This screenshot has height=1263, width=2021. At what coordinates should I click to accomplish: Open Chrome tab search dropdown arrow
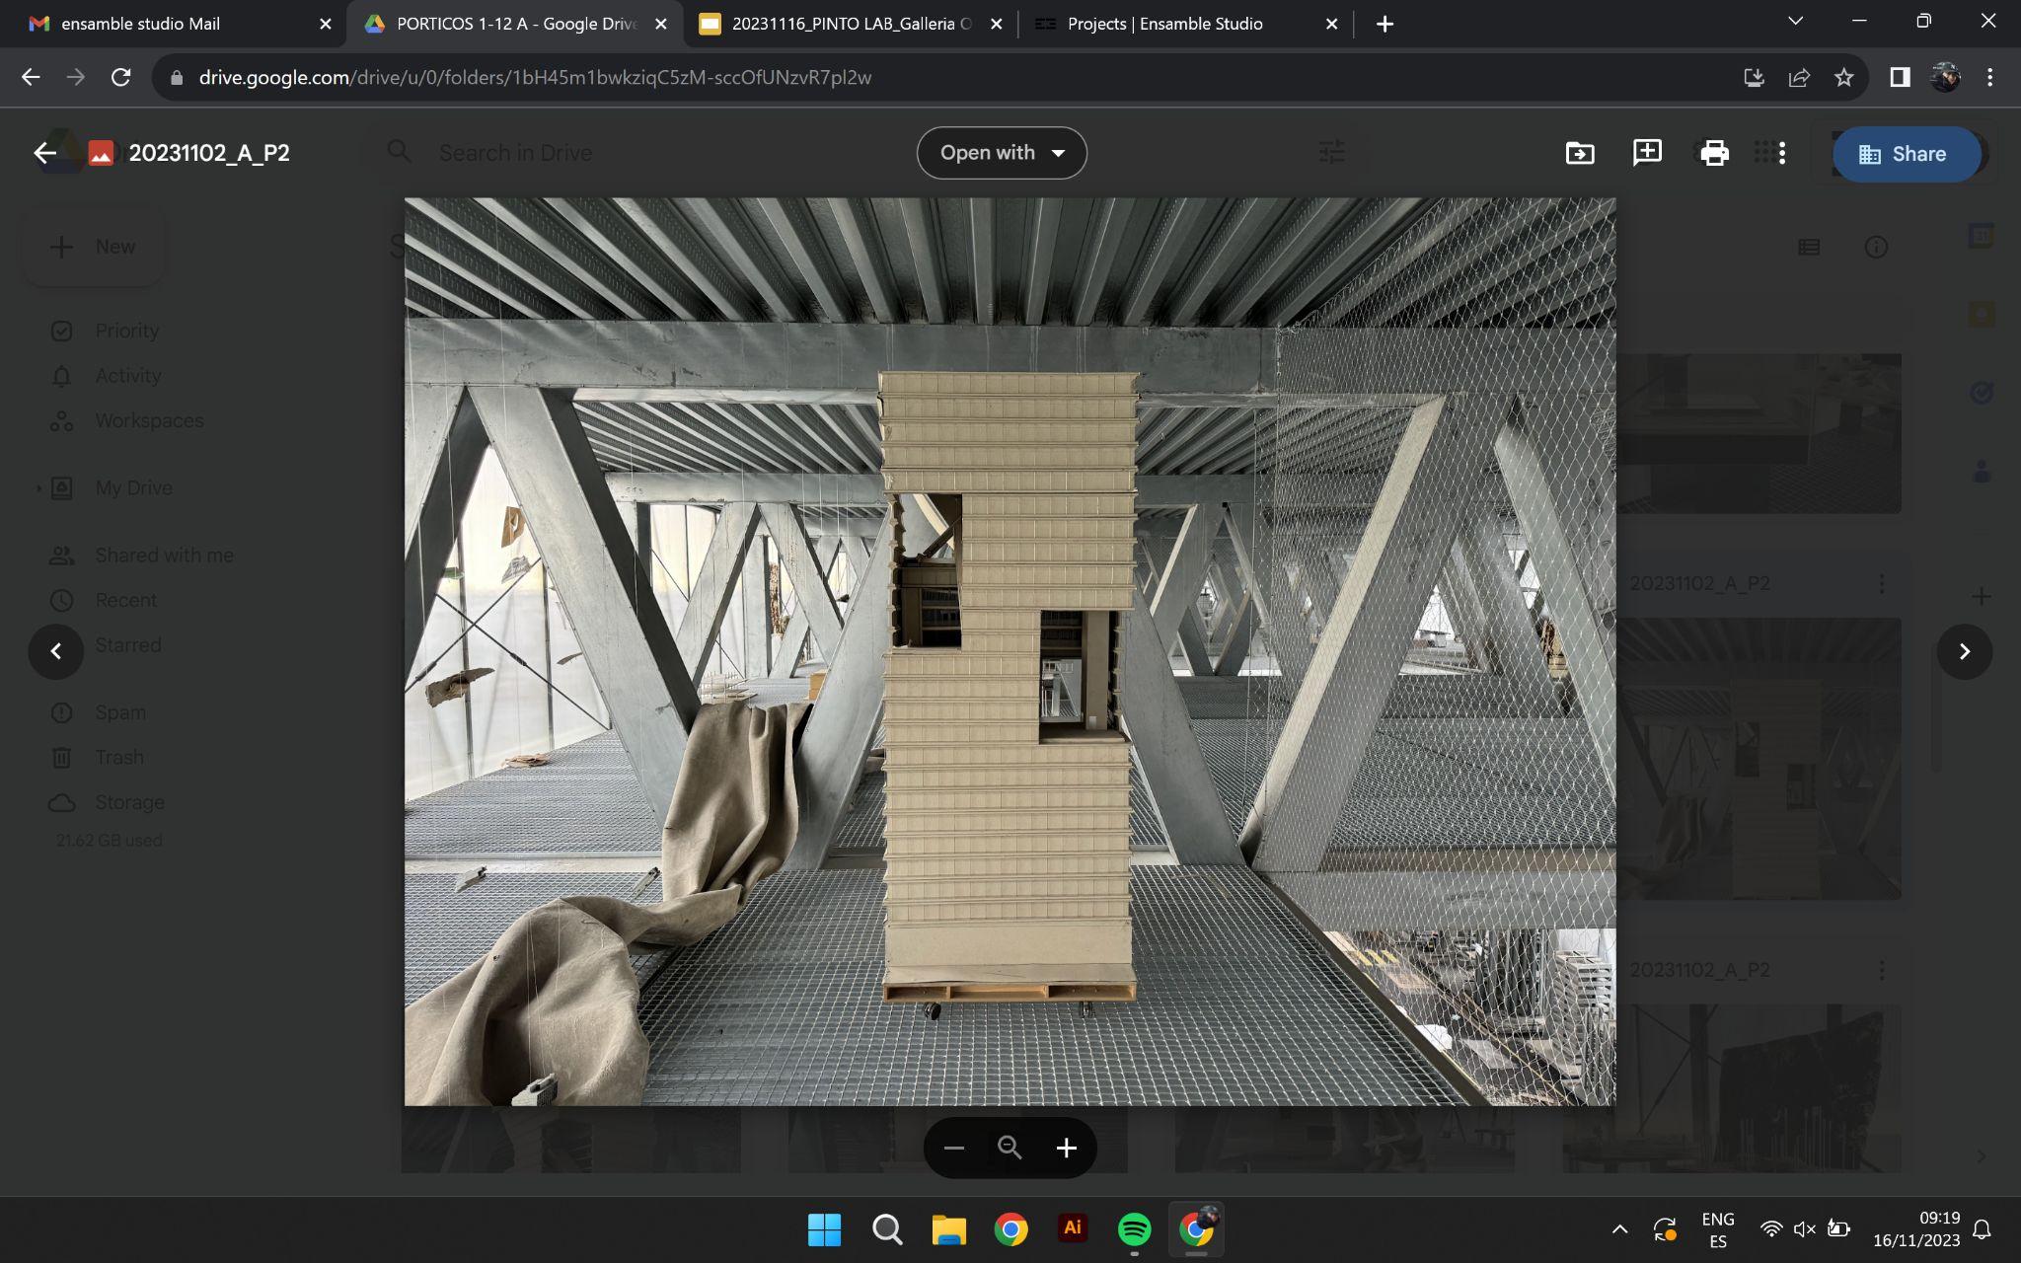1795,22
